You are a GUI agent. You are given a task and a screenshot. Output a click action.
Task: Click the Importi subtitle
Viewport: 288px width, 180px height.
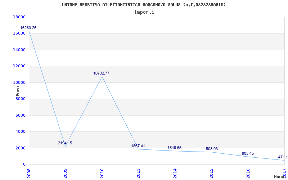coord(144,12)
